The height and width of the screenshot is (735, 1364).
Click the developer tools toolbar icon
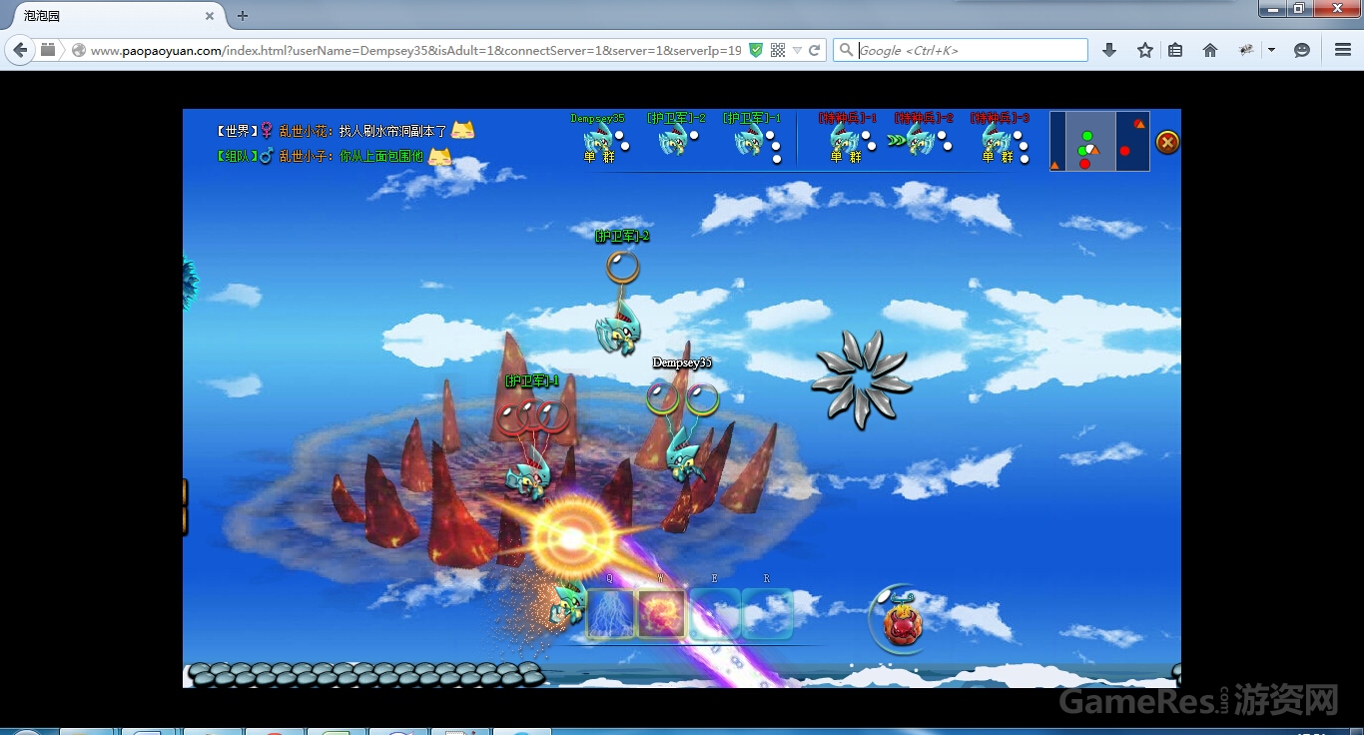pos(1246,50)
